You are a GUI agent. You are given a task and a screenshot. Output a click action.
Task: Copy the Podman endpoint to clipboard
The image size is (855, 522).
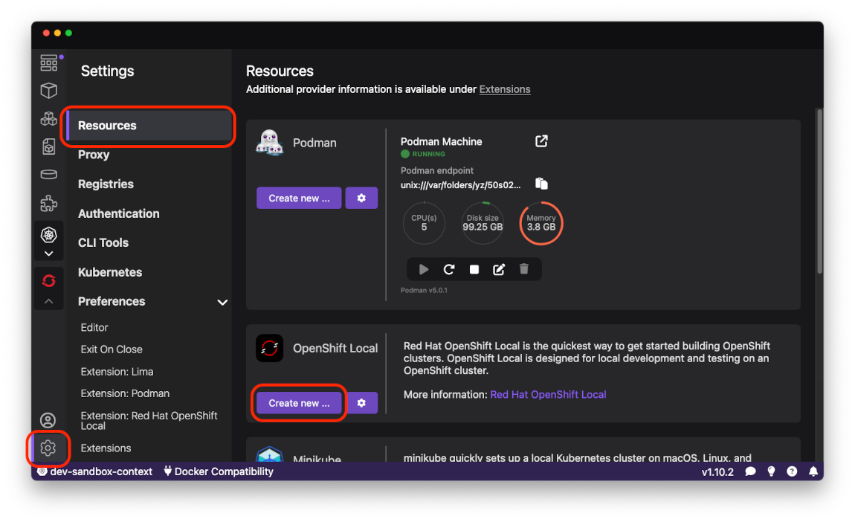[541, 184]
